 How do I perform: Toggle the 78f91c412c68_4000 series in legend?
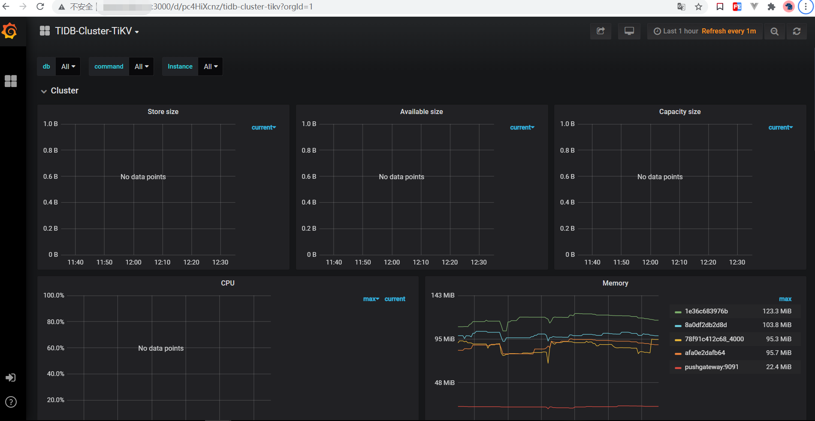[x=714, y=339]
